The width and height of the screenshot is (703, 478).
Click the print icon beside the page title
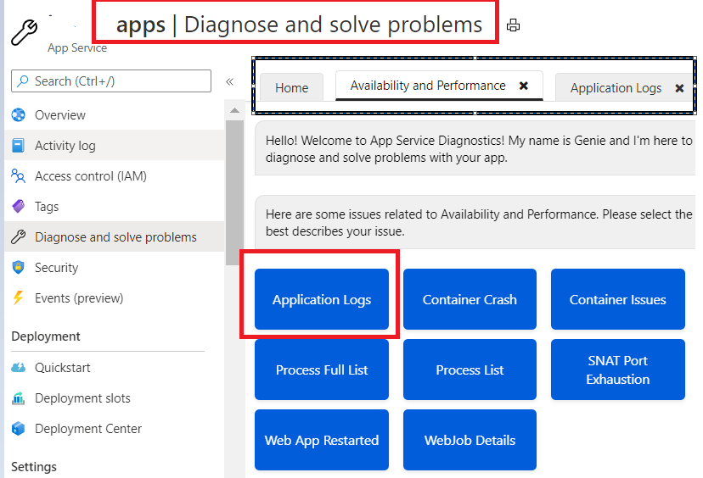pyautogui.click(x=513, y=25)
